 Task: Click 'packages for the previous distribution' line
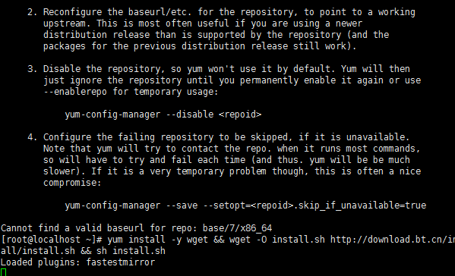(200, 46)
